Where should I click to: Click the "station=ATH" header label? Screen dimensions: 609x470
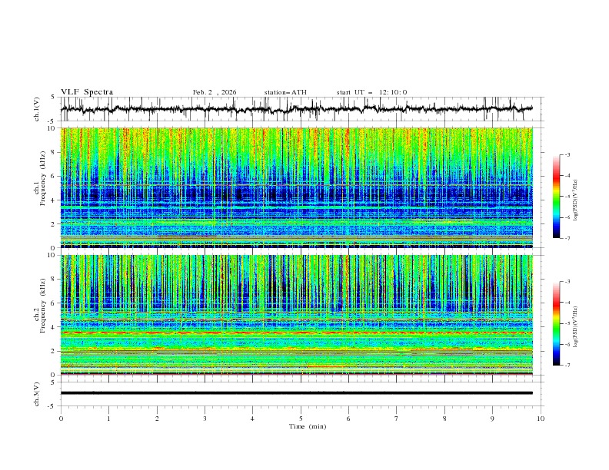[285, 92]
